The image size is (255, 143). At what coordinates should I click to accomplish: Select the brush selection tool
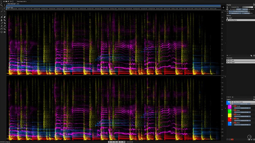pos(1,11)
